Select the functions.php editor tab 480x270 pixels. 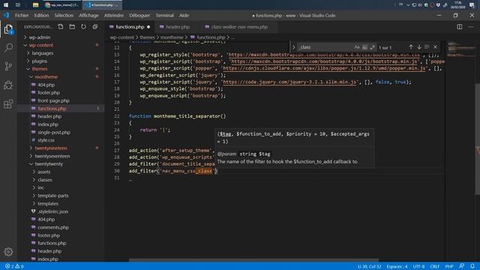[x=130, y=27]
